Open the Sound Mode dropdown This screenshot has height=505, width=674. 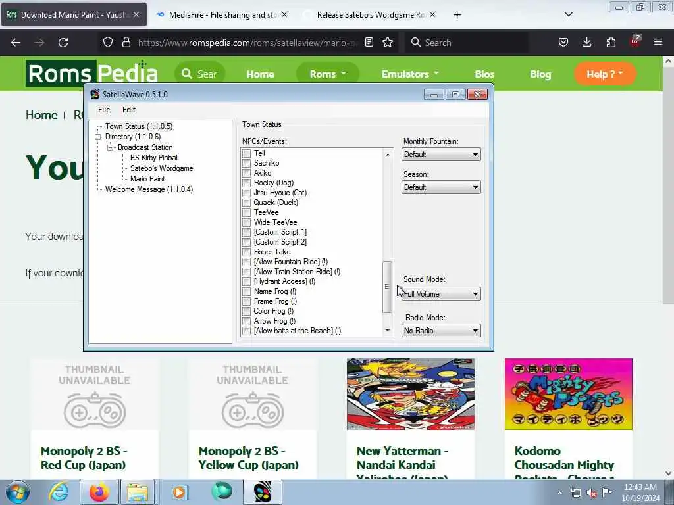(441, 294)
